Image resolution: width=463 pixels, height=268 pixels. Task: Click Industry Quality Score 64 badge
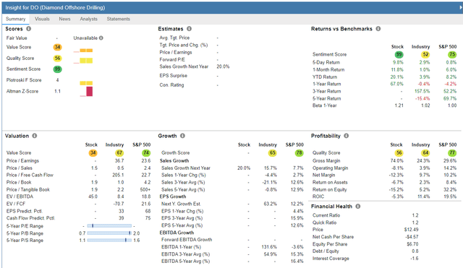pos(425,152)
